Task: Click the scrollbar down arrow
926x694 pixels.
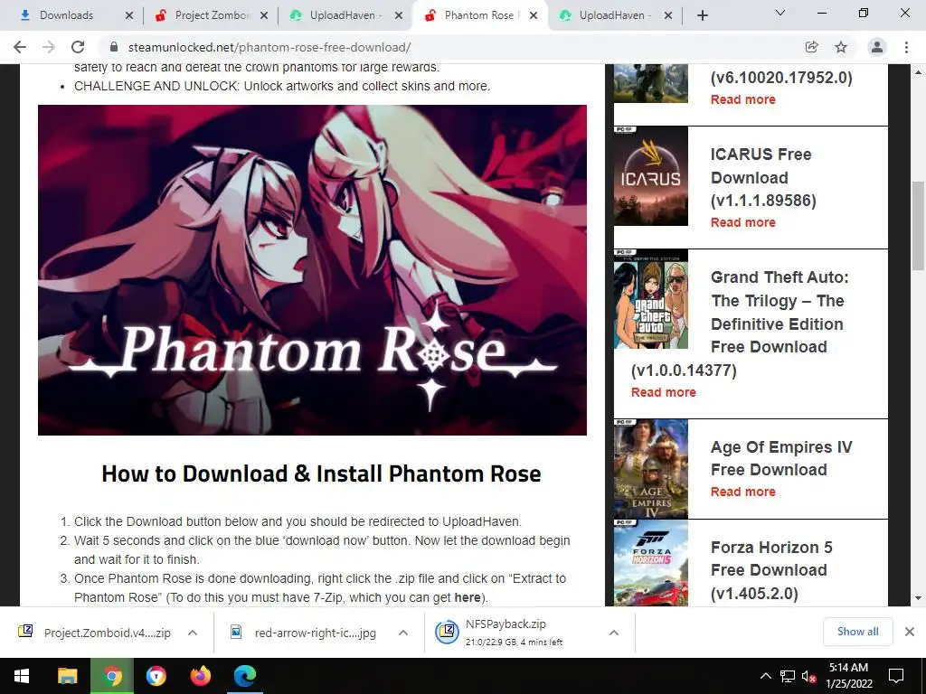Action: tap(918, 598)
